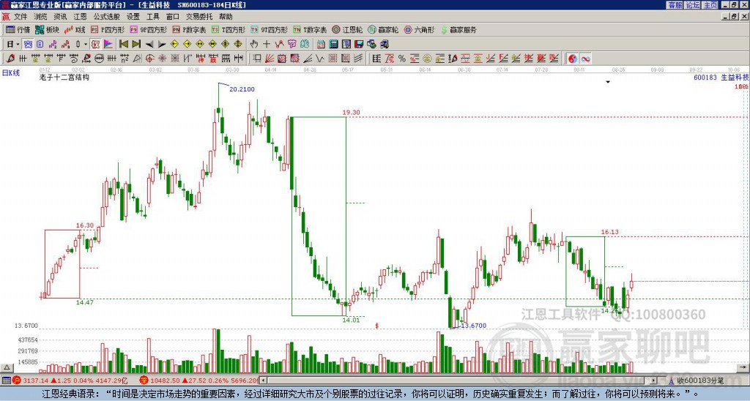The width and height of the screenshot is (750, 401).
Task: Expand the 日 period dropdown arrow
Action: click(x=18, y=45)
